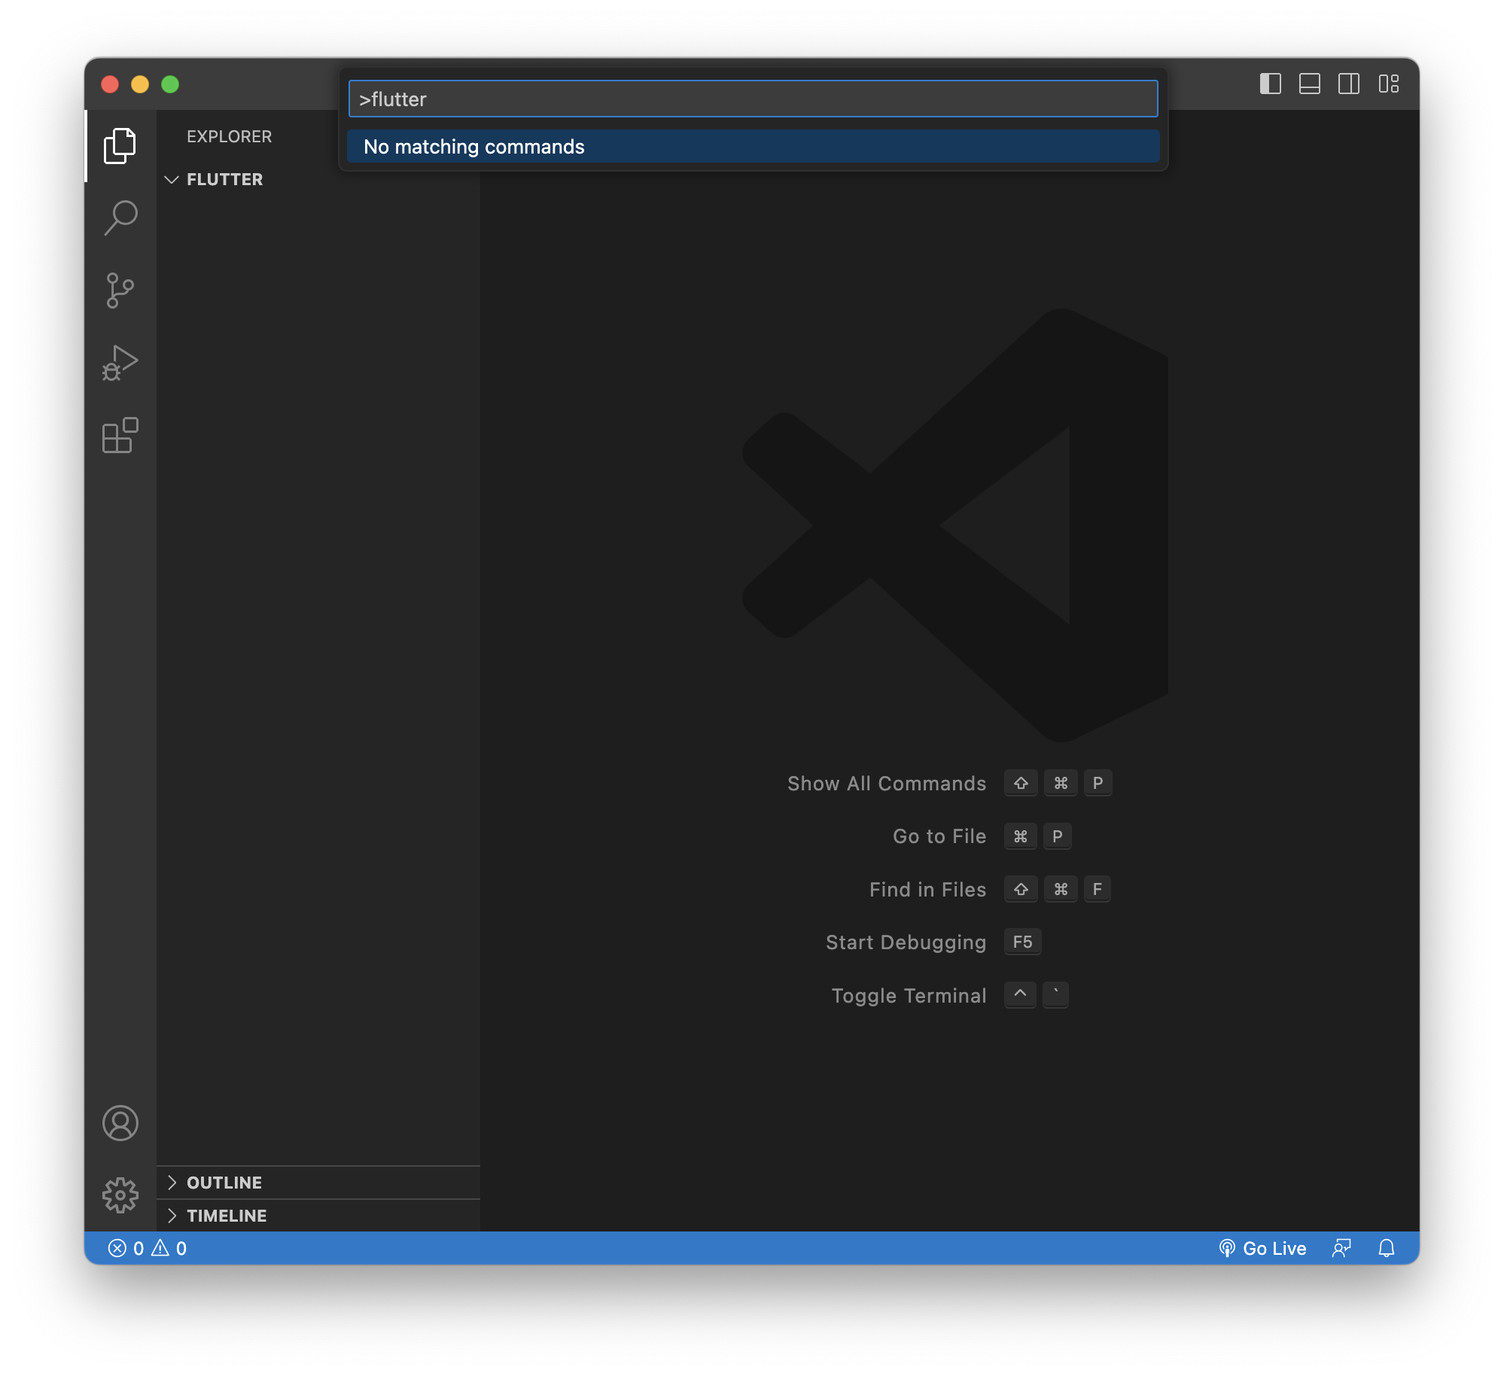Maximize the window with green button

(x=170, y=84)
